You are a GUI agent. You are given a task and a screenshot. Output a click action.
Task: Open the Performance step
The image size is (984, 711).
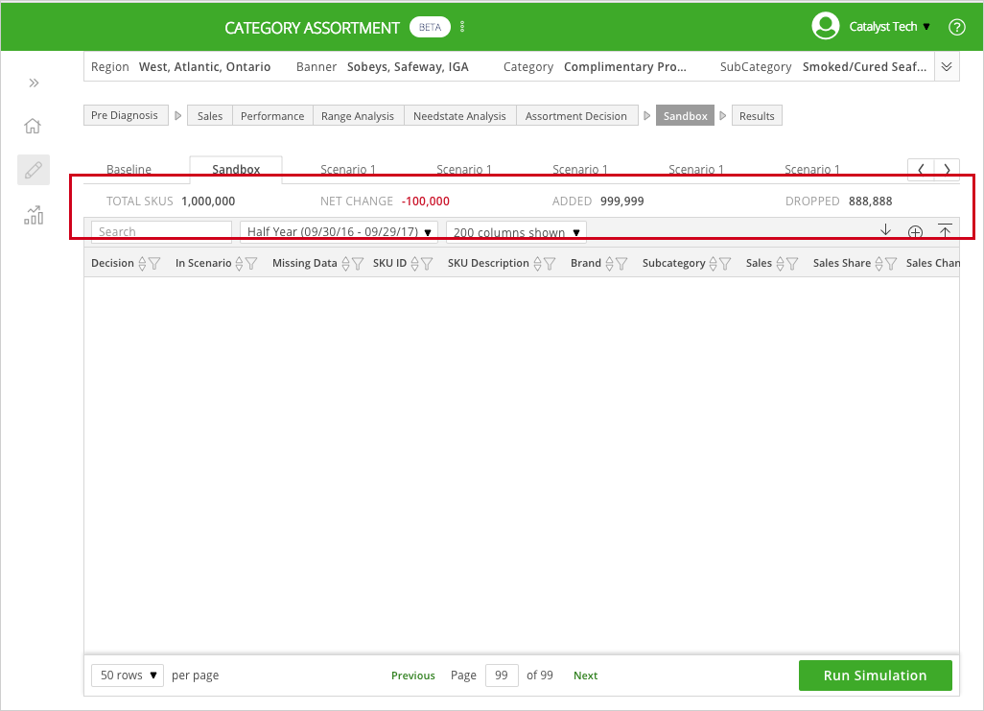tap(272, 115)
